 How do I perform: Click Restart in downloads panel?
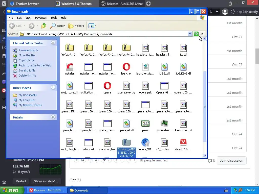tap(21, 181)
